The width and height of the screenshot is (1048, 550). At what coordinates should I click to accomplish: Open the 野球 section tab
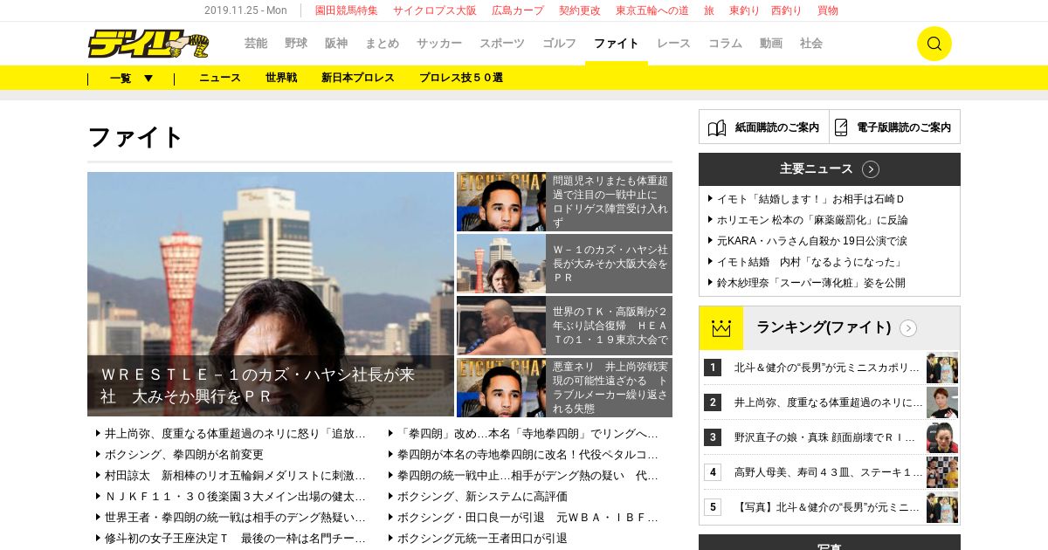(x=296, y=43)
